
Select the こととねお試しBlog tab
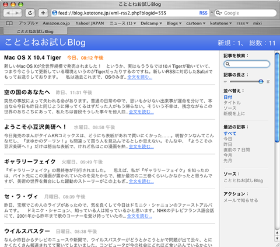pyautogui.click(x=35, y=32)
